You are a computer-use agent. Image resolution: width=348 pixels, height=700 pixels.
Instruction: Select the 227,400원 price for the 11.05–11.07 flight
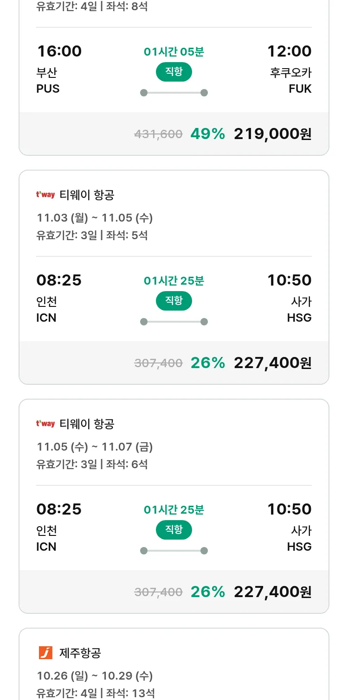(x=272, y=592)
